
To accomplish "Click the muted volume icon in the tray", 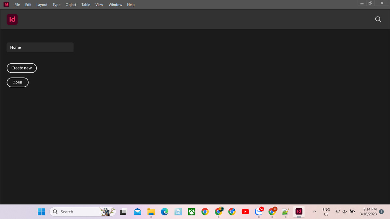I will (x=345, y=212).
